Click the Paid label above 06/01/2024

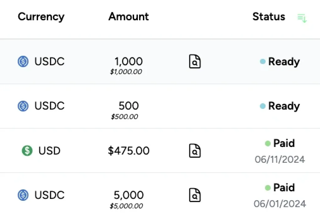tap(284, 188)
